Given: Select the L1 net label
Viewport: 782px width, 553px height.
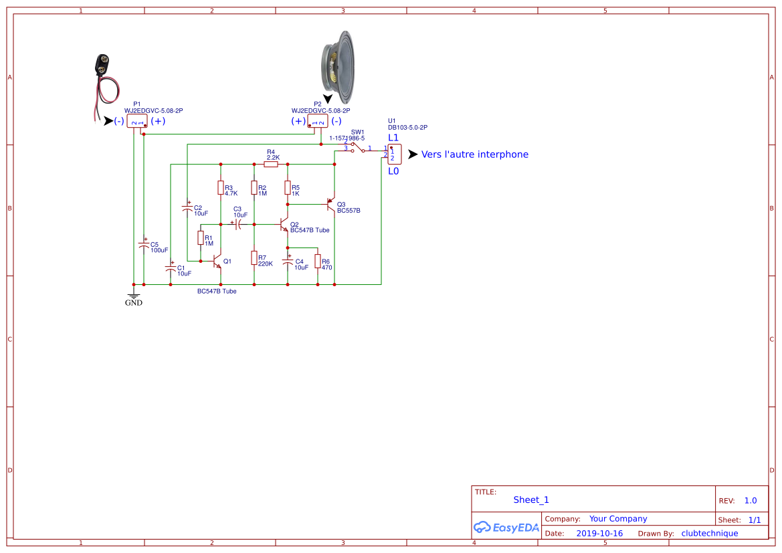Looking at the screenshot, I should click(x=393, y=137).
